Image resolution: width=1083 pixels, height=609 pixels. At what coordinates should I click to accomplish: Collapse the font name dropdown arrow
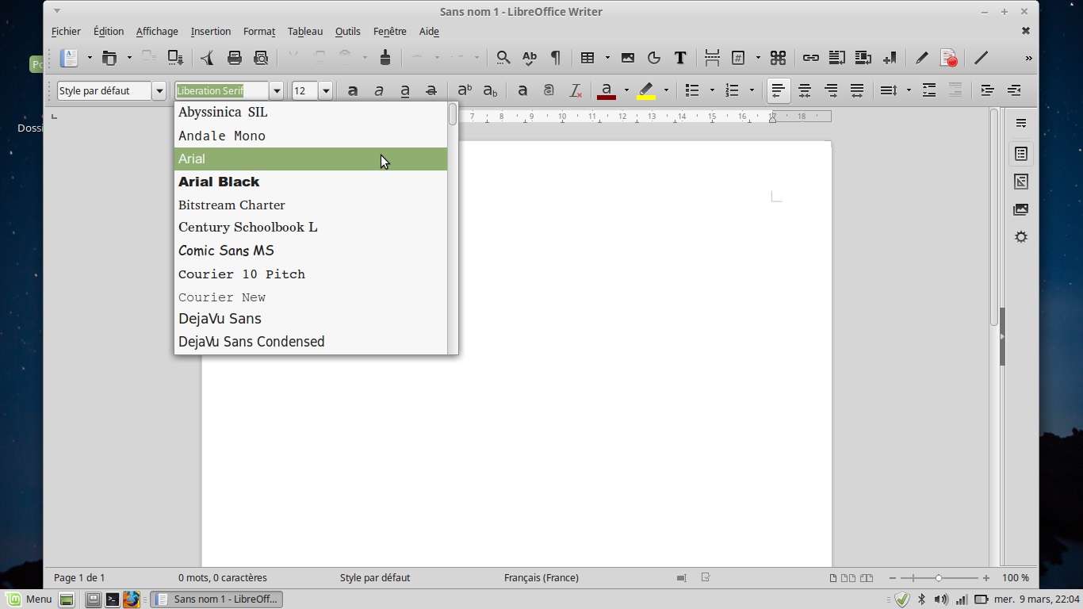(276, 90)
